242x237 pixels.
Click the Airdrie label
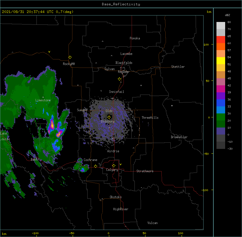113,151
